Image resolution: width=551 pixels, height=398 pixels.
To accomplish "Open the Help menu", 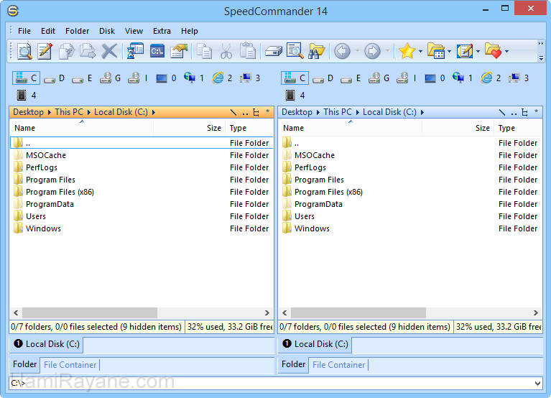I will [x=190, y=31].
